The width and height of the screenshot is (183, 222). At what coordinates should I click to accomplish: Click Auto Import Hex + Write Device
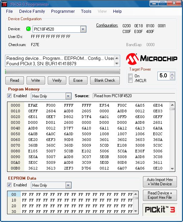(x=160, y=182)
